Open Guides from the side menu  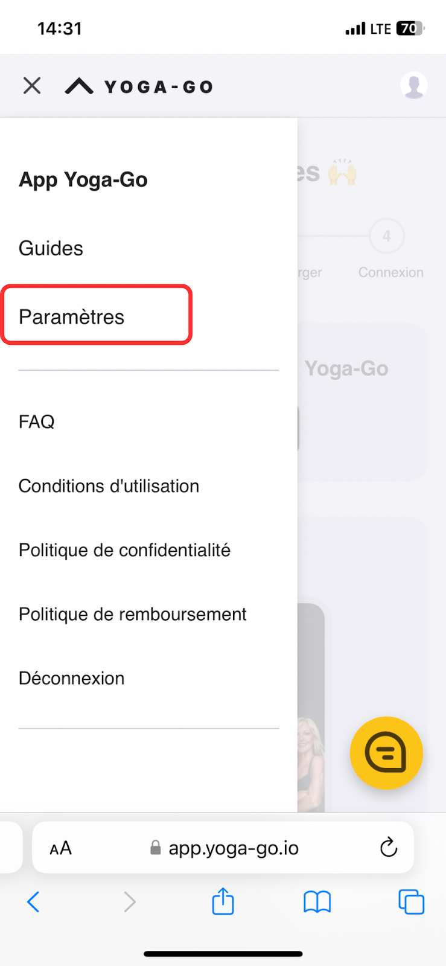(x=51, y=248)
